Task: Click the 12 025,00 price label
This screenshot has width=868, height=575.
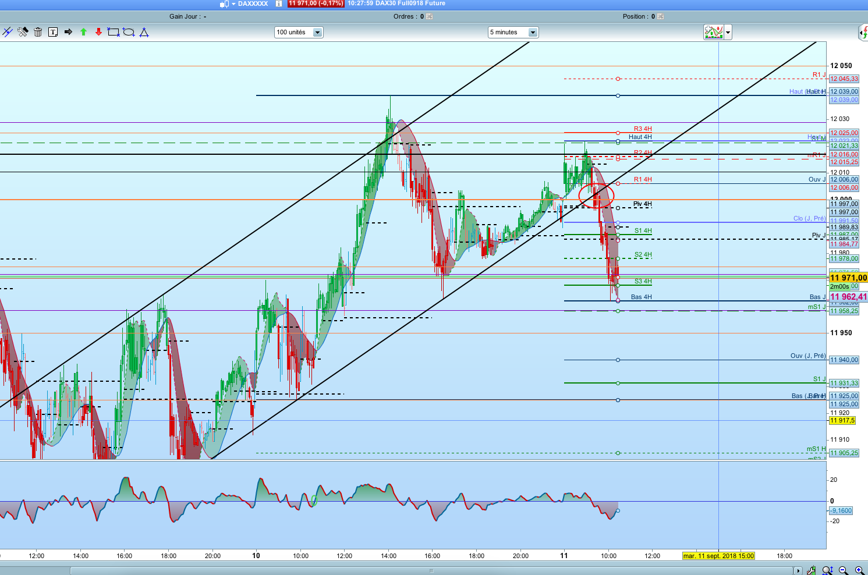Action: [844, 133]
